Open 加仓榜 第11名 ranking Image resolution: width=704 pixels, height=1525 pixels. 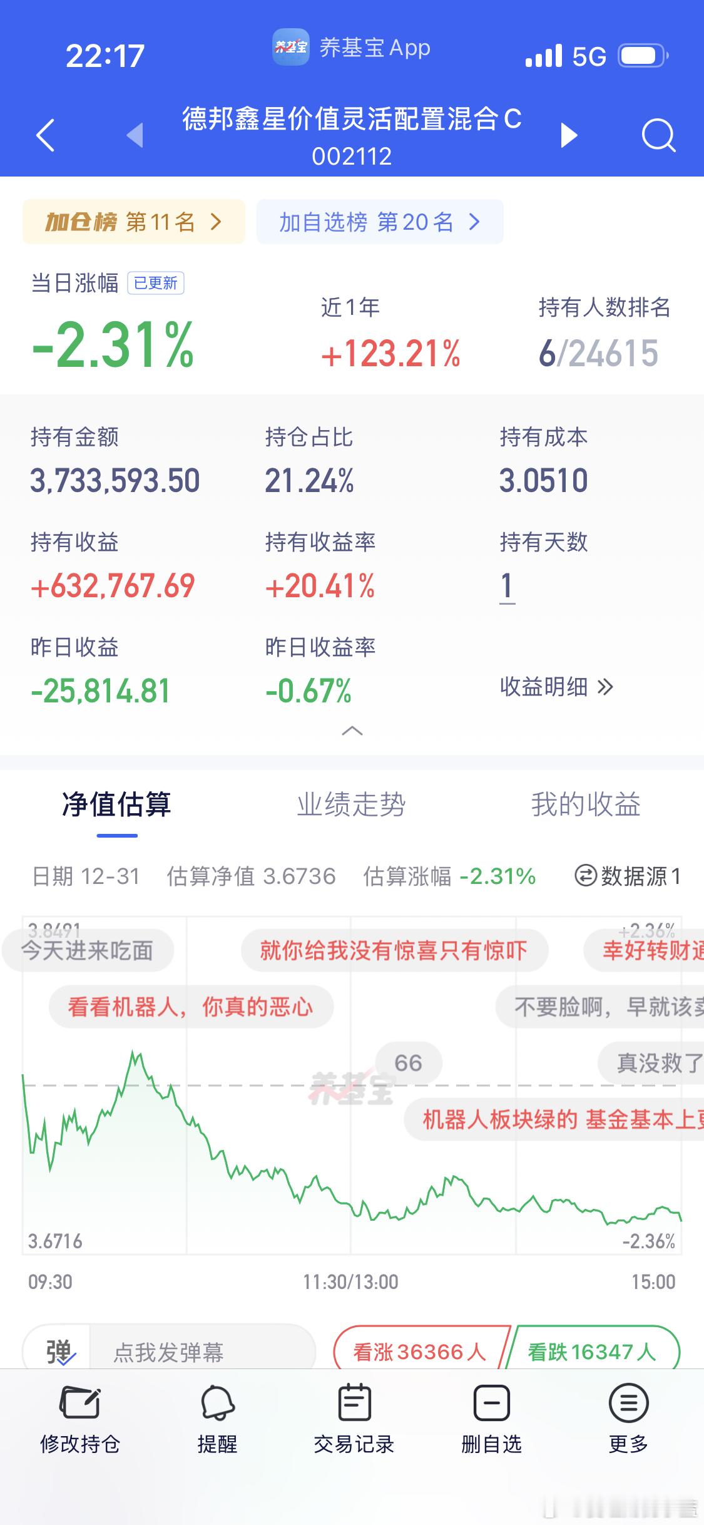(133, 222)
